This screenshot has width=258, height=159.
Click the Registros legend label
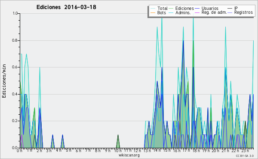(x=243, y=12)
